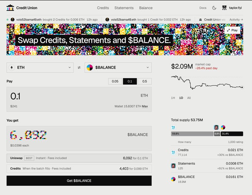Click the 6,092 pixelated output amount

[x=28, y=135]
